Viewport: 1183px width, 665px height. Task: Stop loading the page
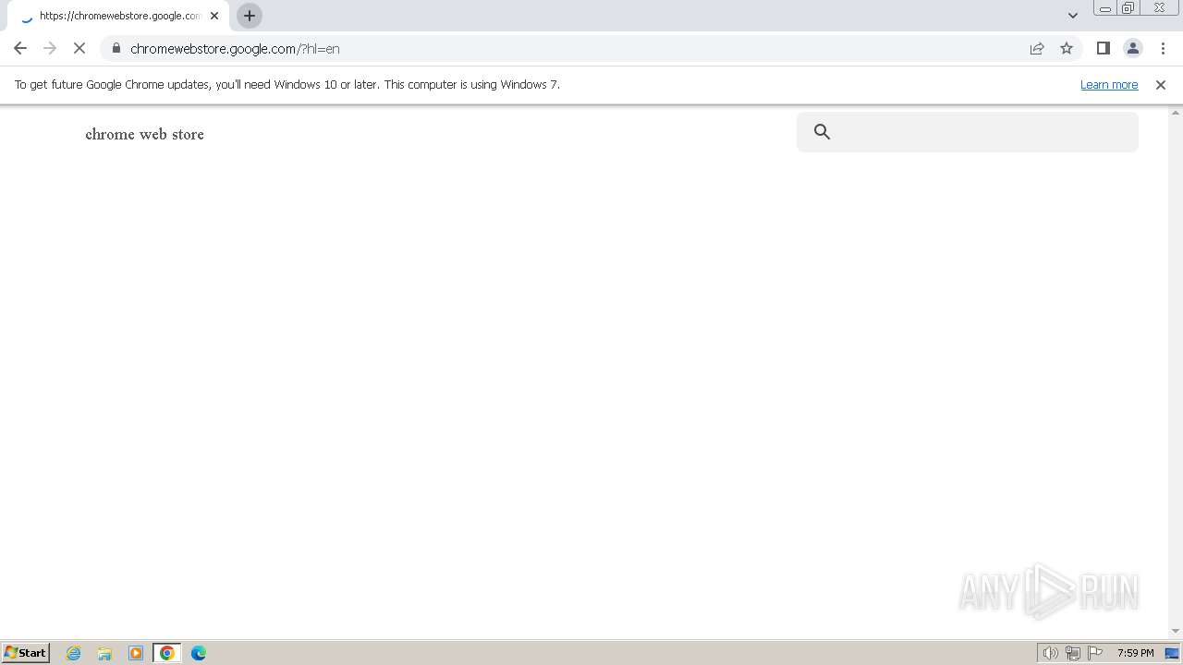79,48
